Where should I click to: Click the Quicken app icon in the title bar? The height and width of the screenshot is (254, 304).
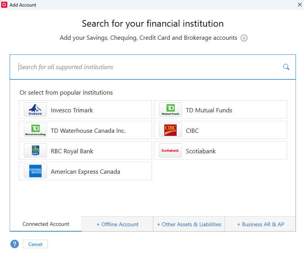pos(5,5)
